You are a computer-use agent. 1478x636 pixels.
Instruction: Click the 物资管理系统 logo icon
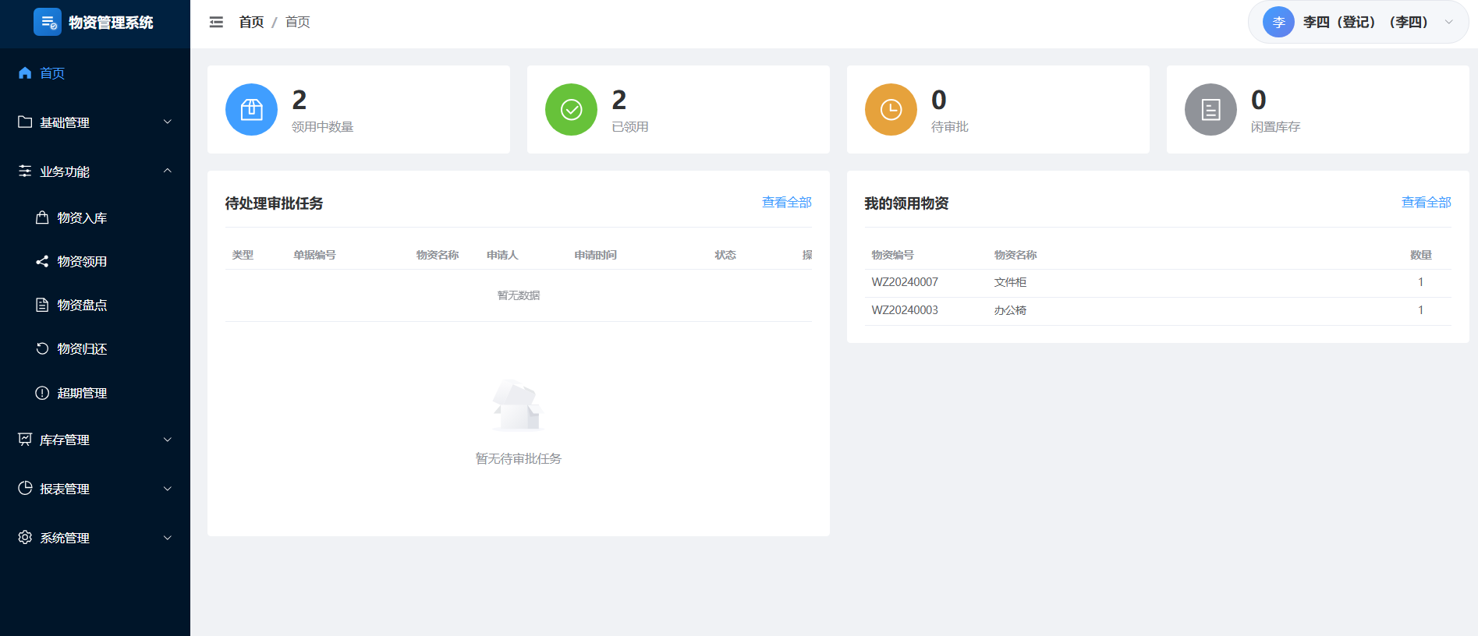(48, 22)
